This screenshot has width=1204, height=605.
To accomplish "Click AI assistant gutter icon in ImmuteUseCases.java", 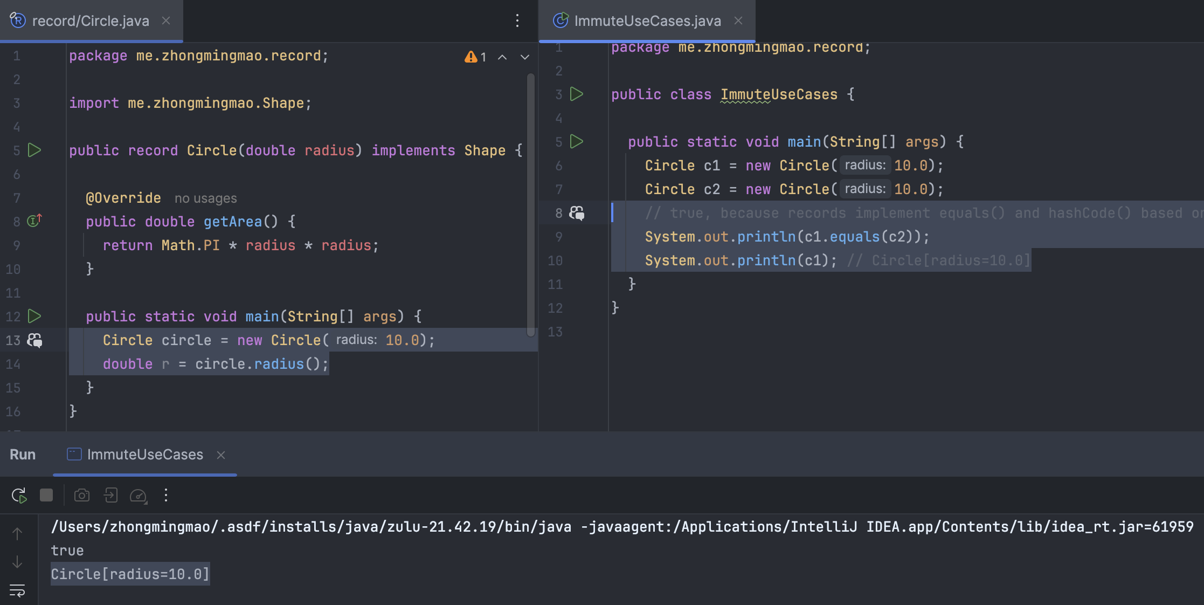I will [577, 213].
